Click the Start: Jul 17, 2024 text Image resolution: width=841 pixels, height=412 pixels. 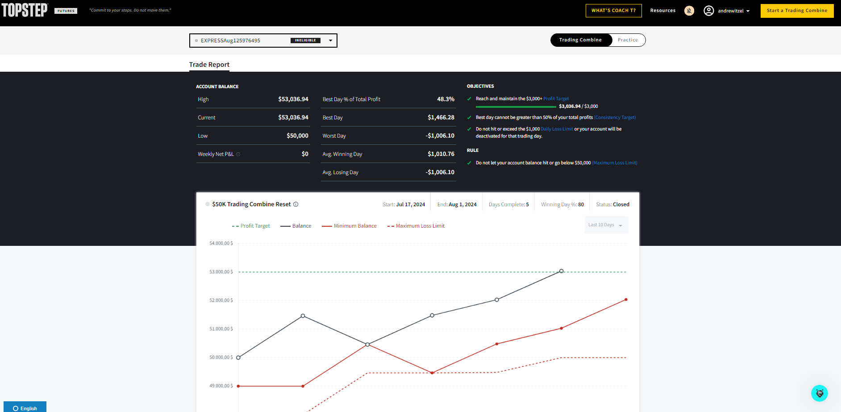(404, 204)
